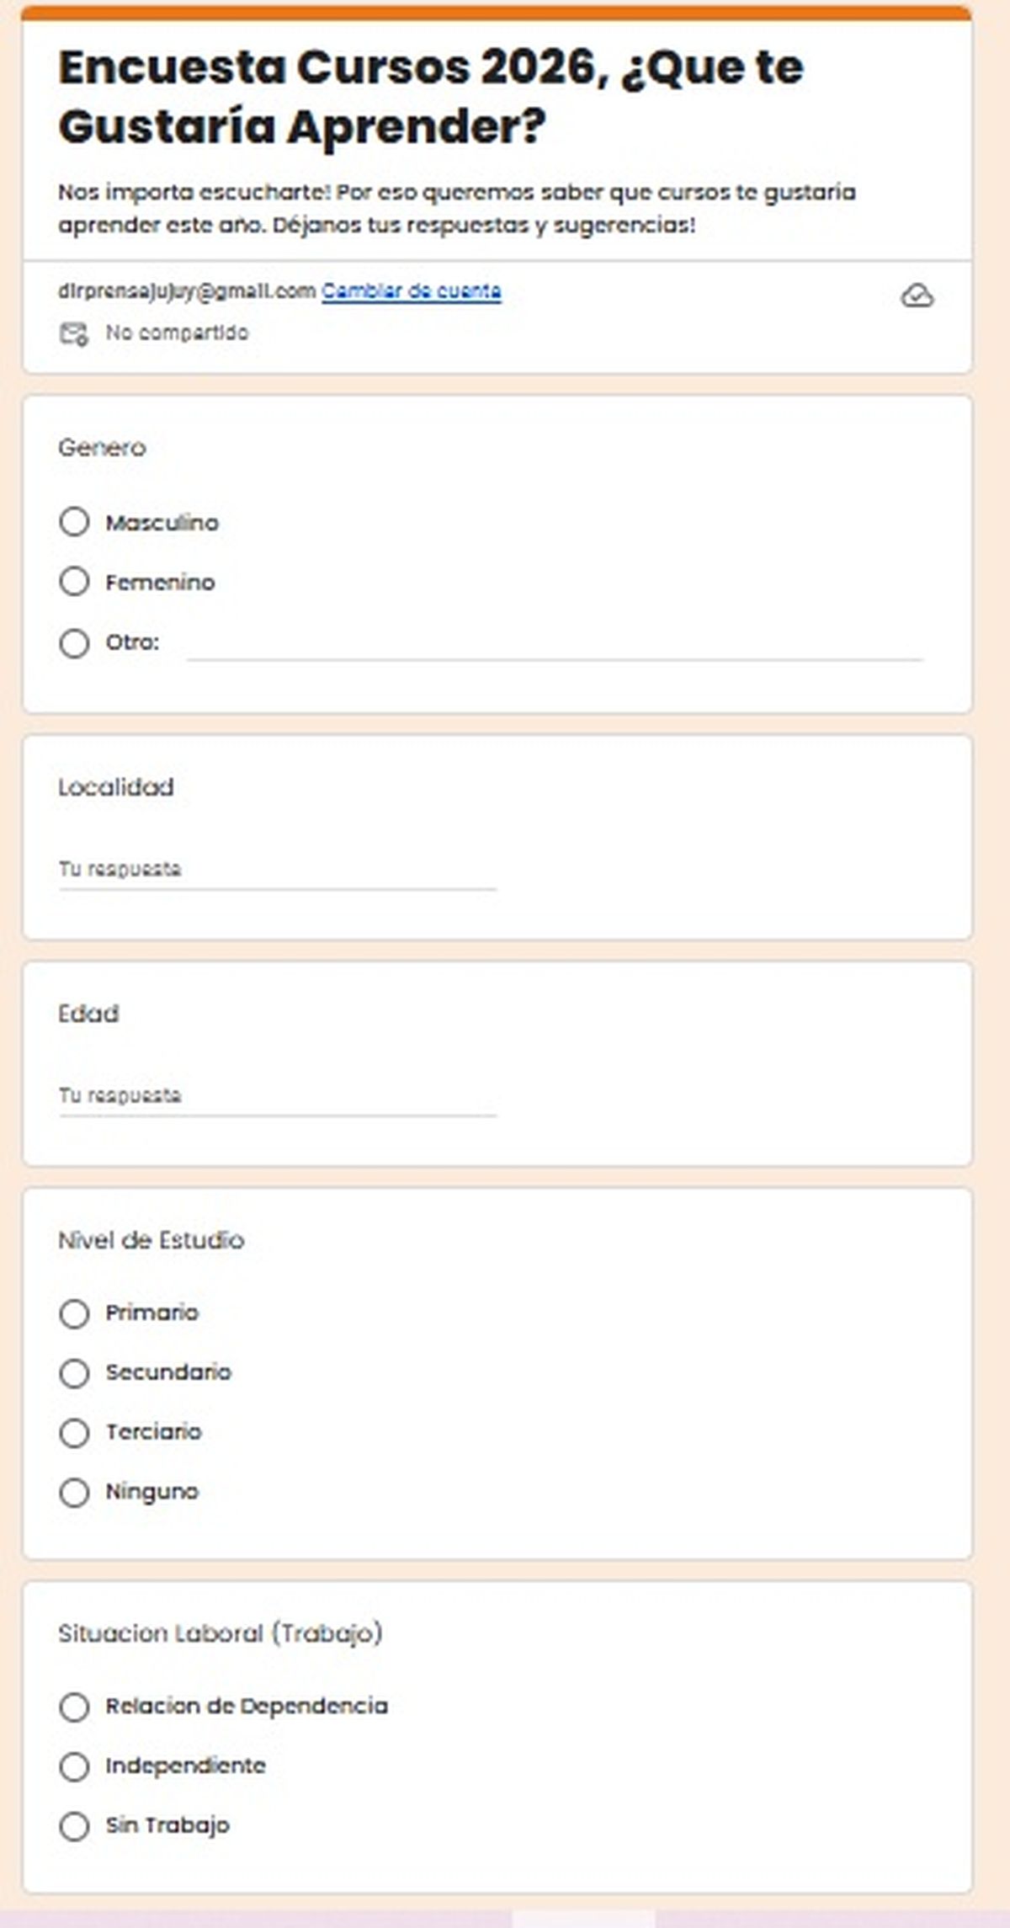Click the No compartido envelope icon

click(73, 333)
